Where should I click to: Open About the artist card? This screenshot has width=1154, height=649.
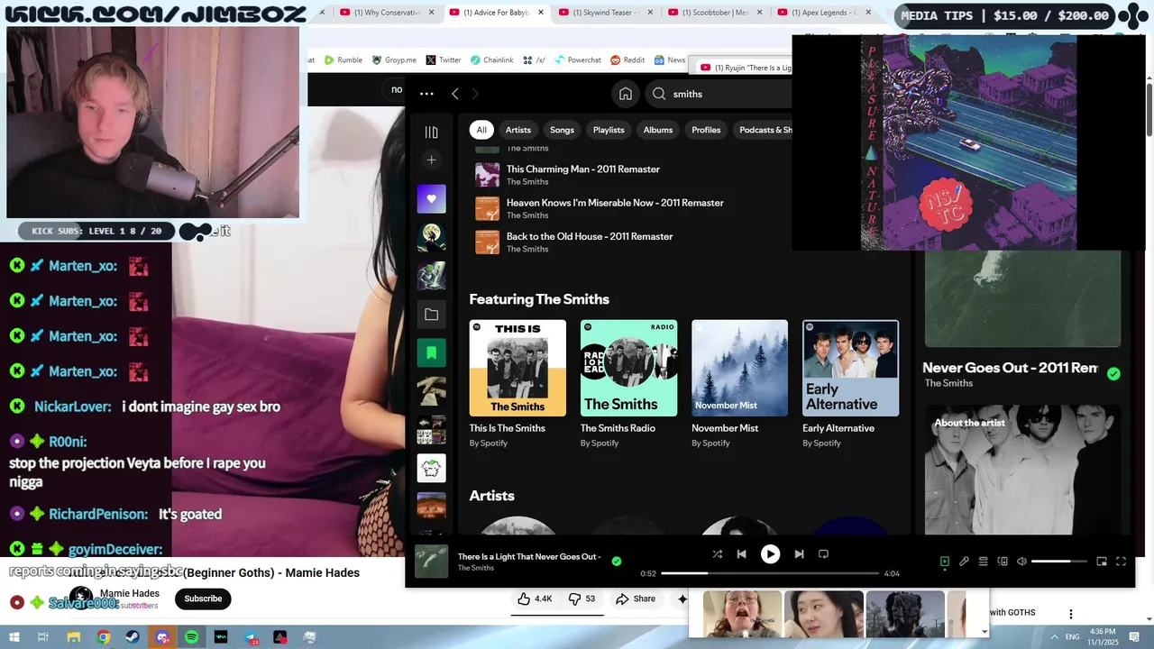point(1022,470)
